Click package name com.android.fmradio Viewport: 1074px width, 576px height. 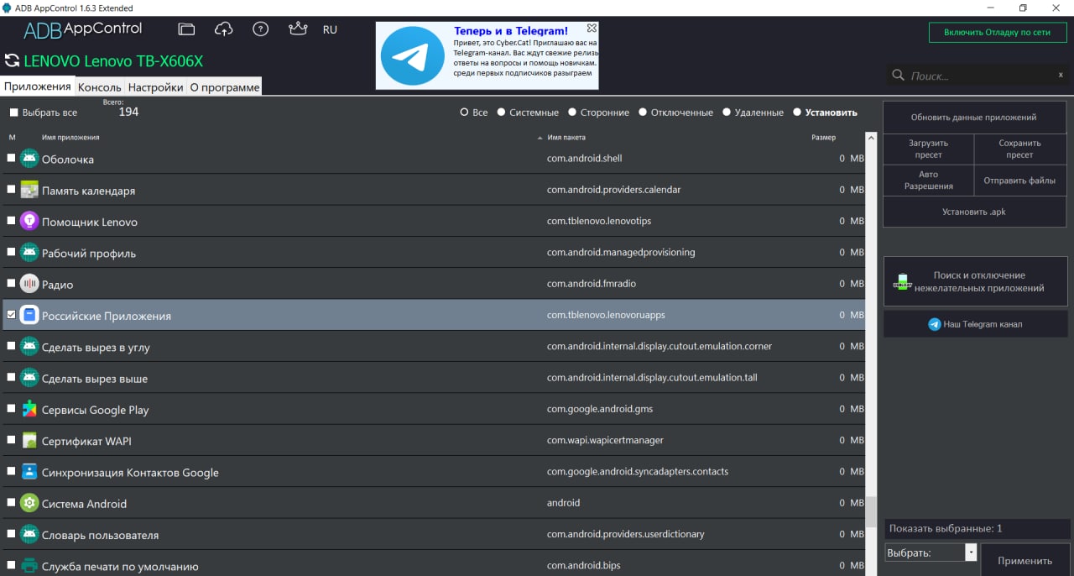tap(590, 284)
